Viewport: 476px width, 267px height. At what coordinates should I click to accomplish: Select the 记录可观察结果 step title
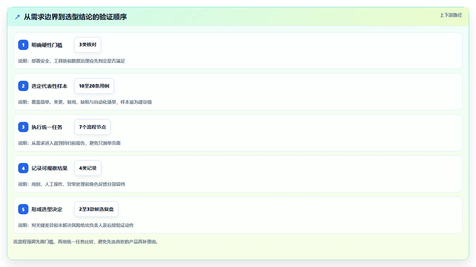coord(50,168)
